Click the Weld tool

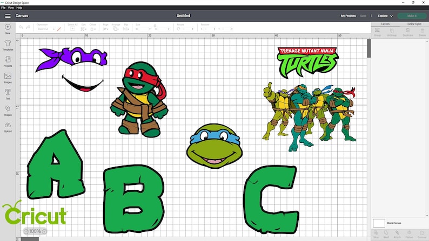386,234
